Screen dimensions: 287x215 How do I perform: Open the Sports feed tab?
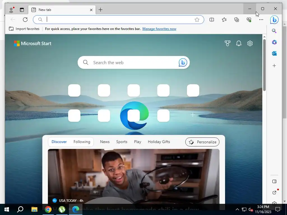pos(122,142)
